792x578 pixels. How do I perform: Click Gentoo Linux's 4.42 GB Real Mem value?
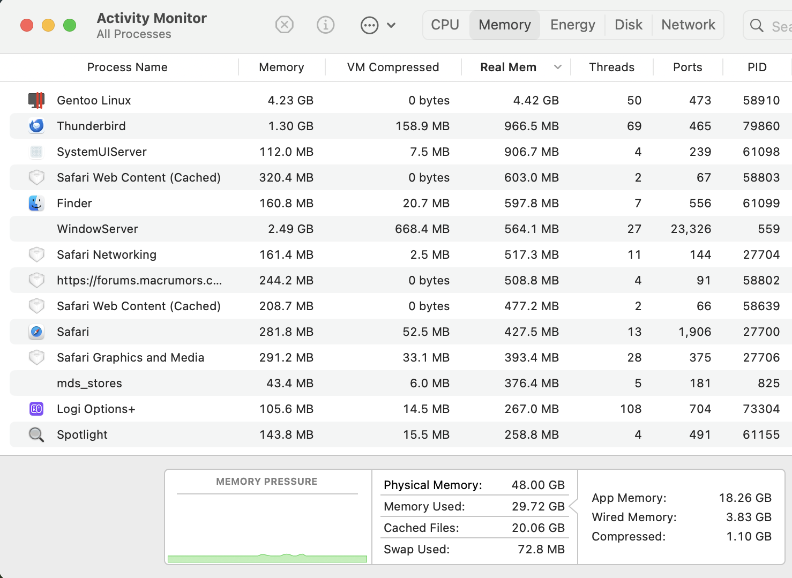(x=536, y=100)
